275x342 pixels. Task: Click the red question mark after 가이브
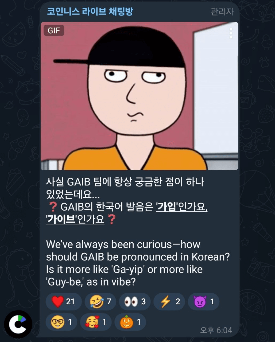[x=111, y=219]
